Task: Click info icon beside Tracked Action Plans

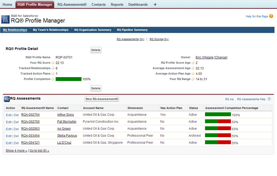Action: [x=53, y=74]
